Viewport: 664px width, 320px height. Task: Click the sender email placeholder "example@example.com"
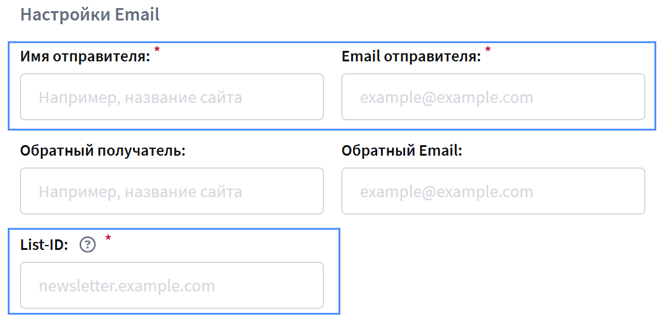(x=447, y=97)
